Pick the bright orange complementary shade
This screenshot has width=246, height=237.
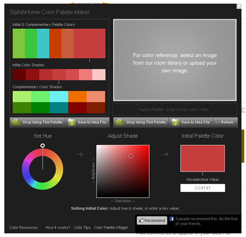coord(77,97)
